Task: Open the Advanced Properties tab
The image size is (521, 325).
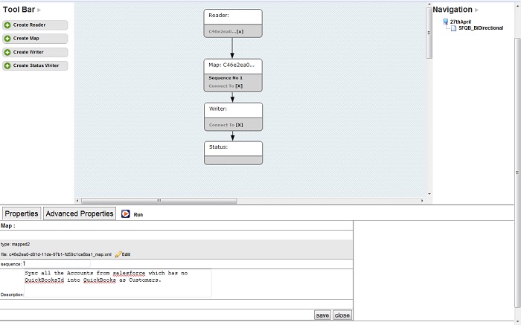Action: point(80,213)
